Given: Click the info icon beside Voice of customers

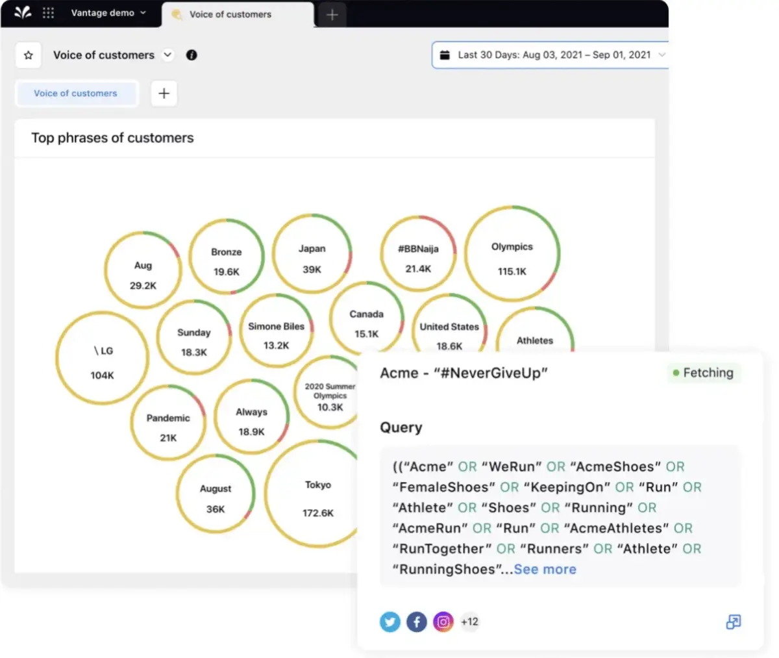Looking at the screenshot, I should 192,55.
